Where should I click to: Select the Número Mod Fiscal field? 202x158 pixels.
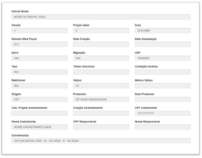[39, 44]
